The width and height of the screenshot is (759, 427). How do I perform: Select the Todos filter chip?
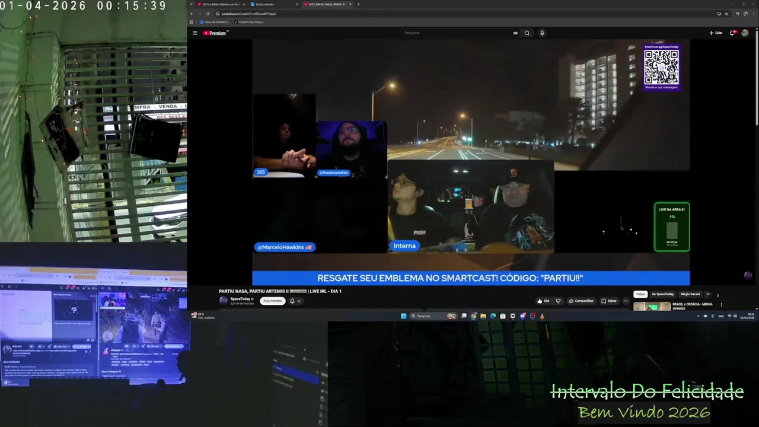point(640,294)
